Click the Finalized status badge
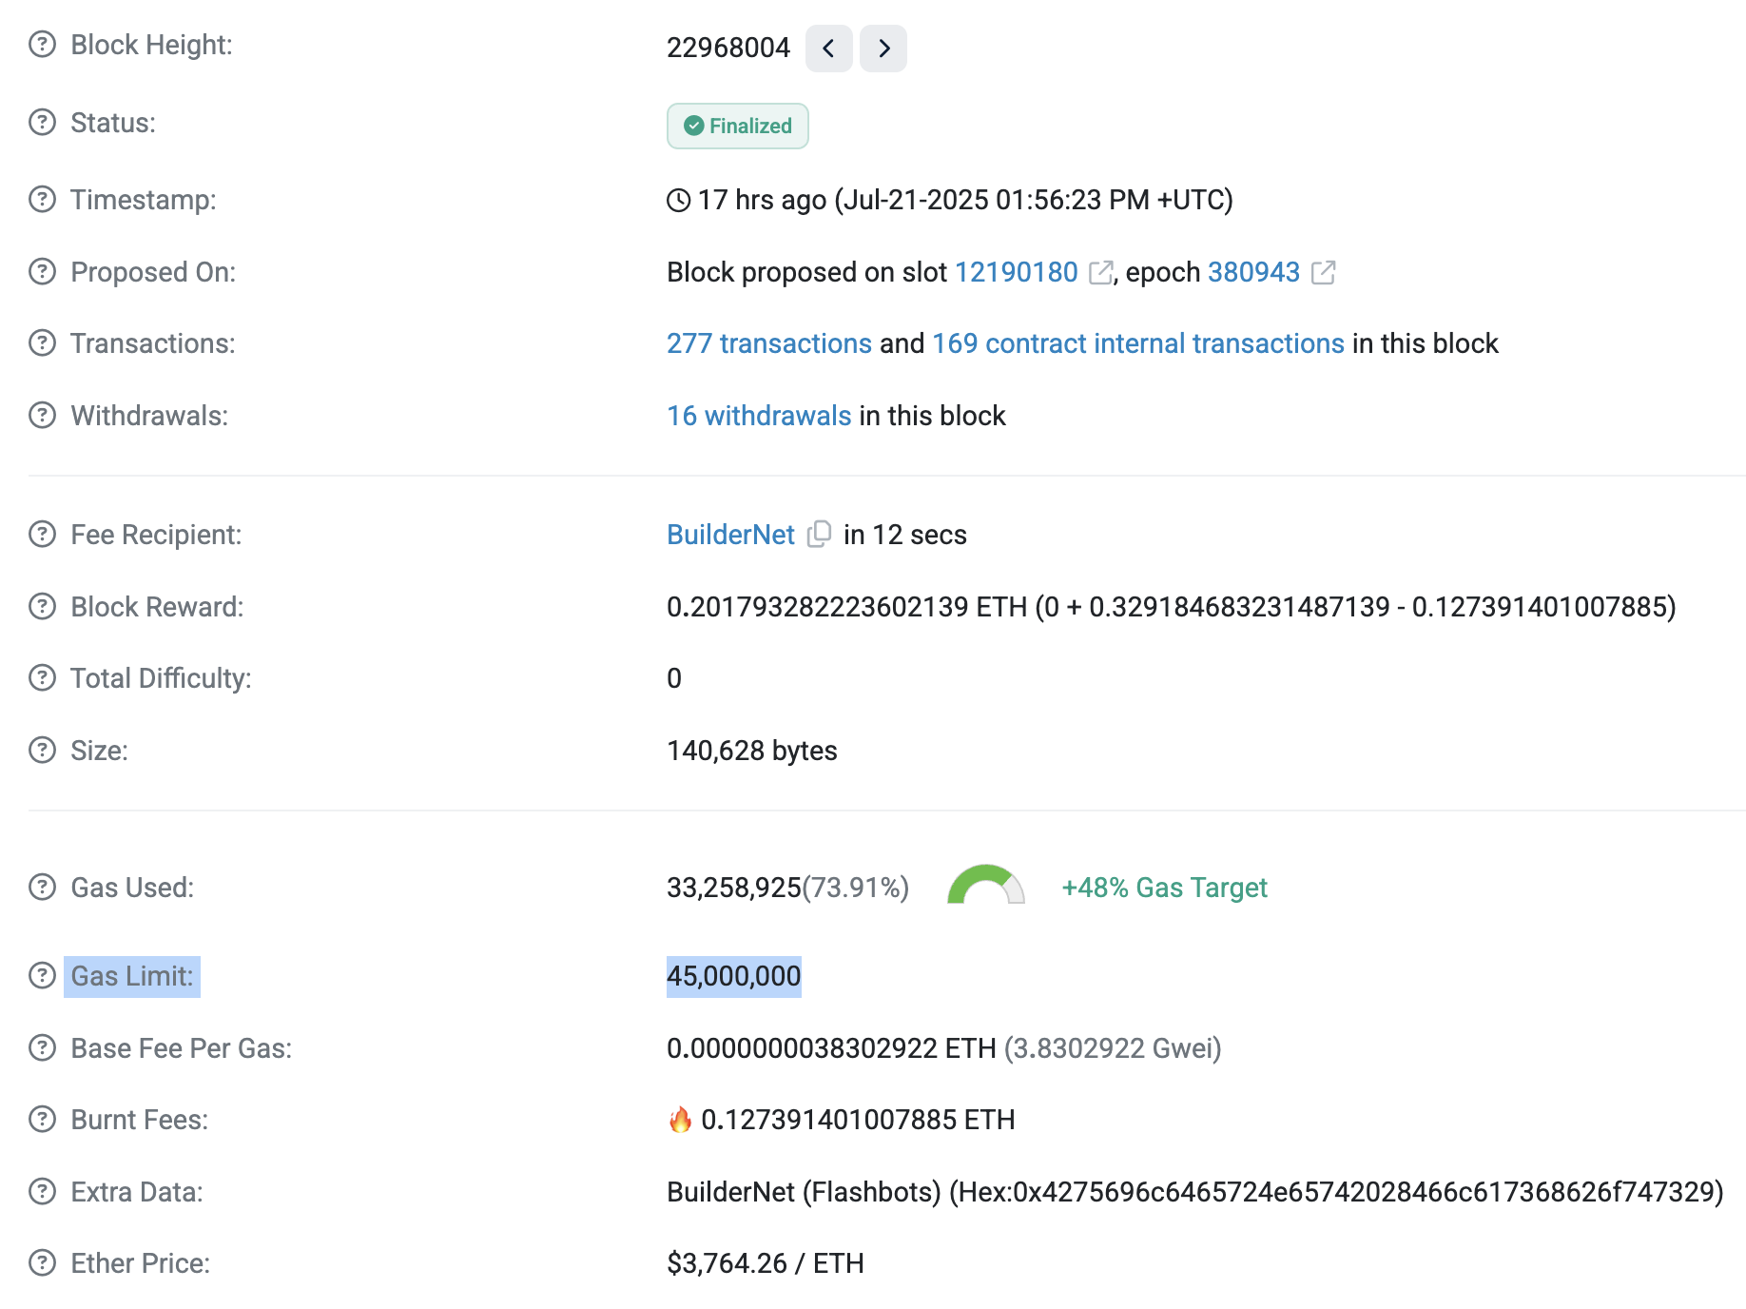Screen dimensions: 1746x1309 (x=738, y=127)
